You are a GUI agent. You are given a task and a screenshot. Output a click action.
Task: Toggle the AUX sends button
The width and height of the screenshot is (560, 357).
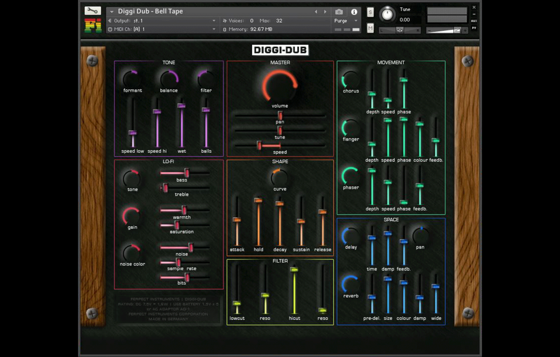[x=474, y=21]
